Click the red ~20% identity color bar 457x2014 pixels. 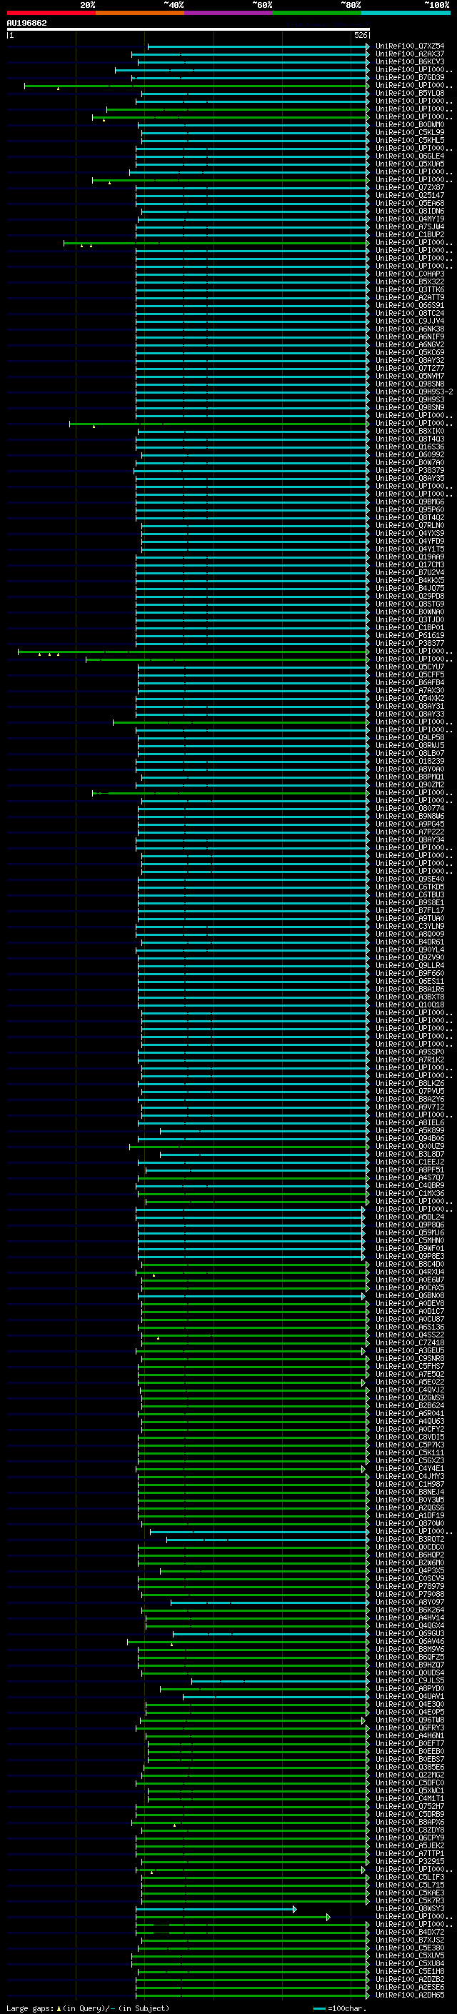click(51, 13)
